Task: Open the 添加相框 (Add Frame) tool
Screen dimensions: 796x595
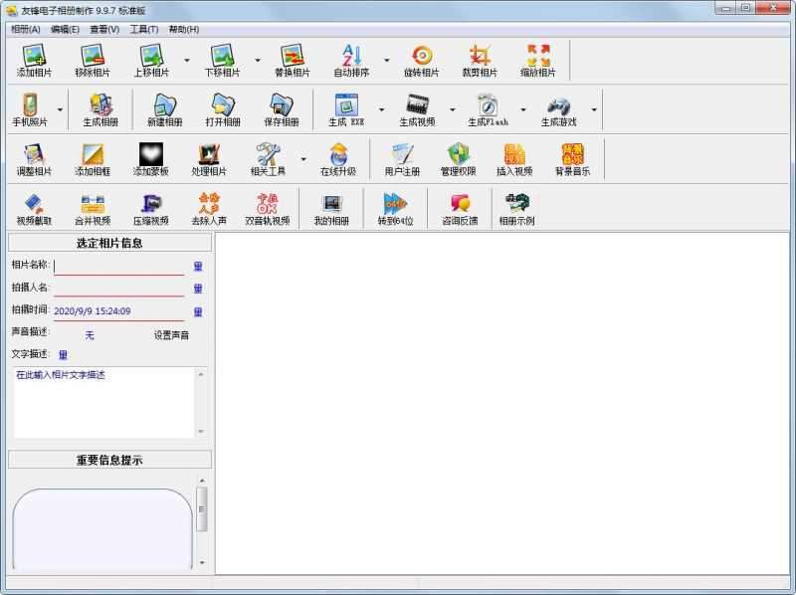Action: pos(94,159)
